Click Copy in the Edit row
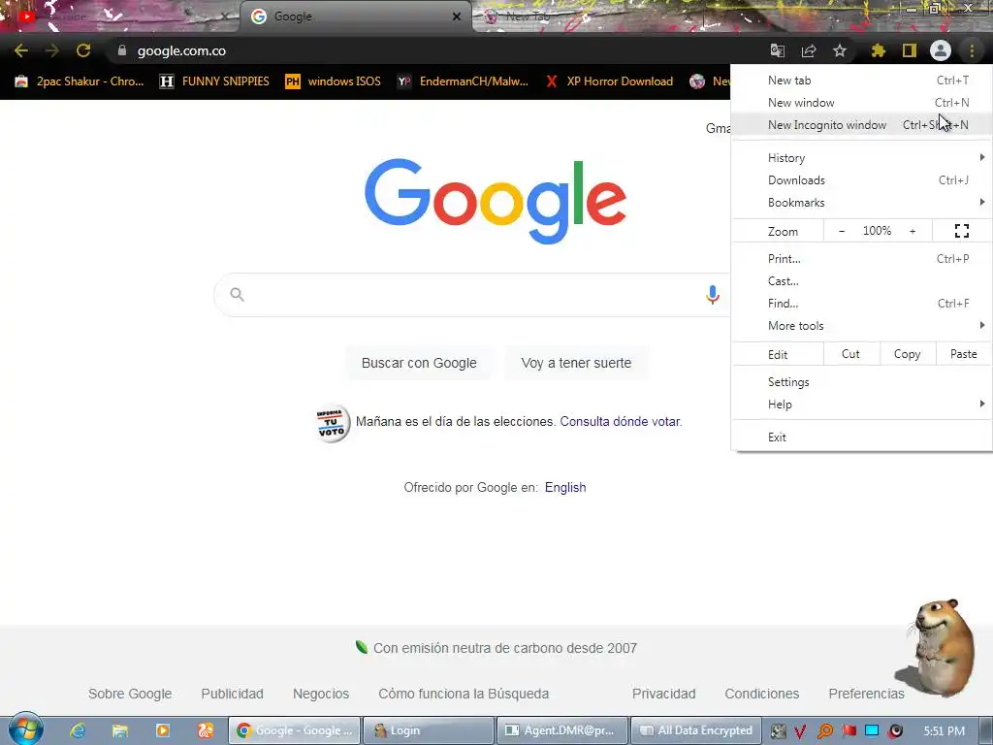This screenshot has width=993, height=745. pos(907,354)
